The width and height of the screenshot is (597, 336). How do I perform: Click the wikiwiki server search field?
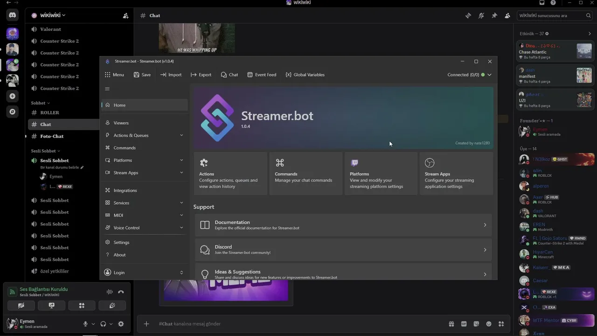[555, 15]
